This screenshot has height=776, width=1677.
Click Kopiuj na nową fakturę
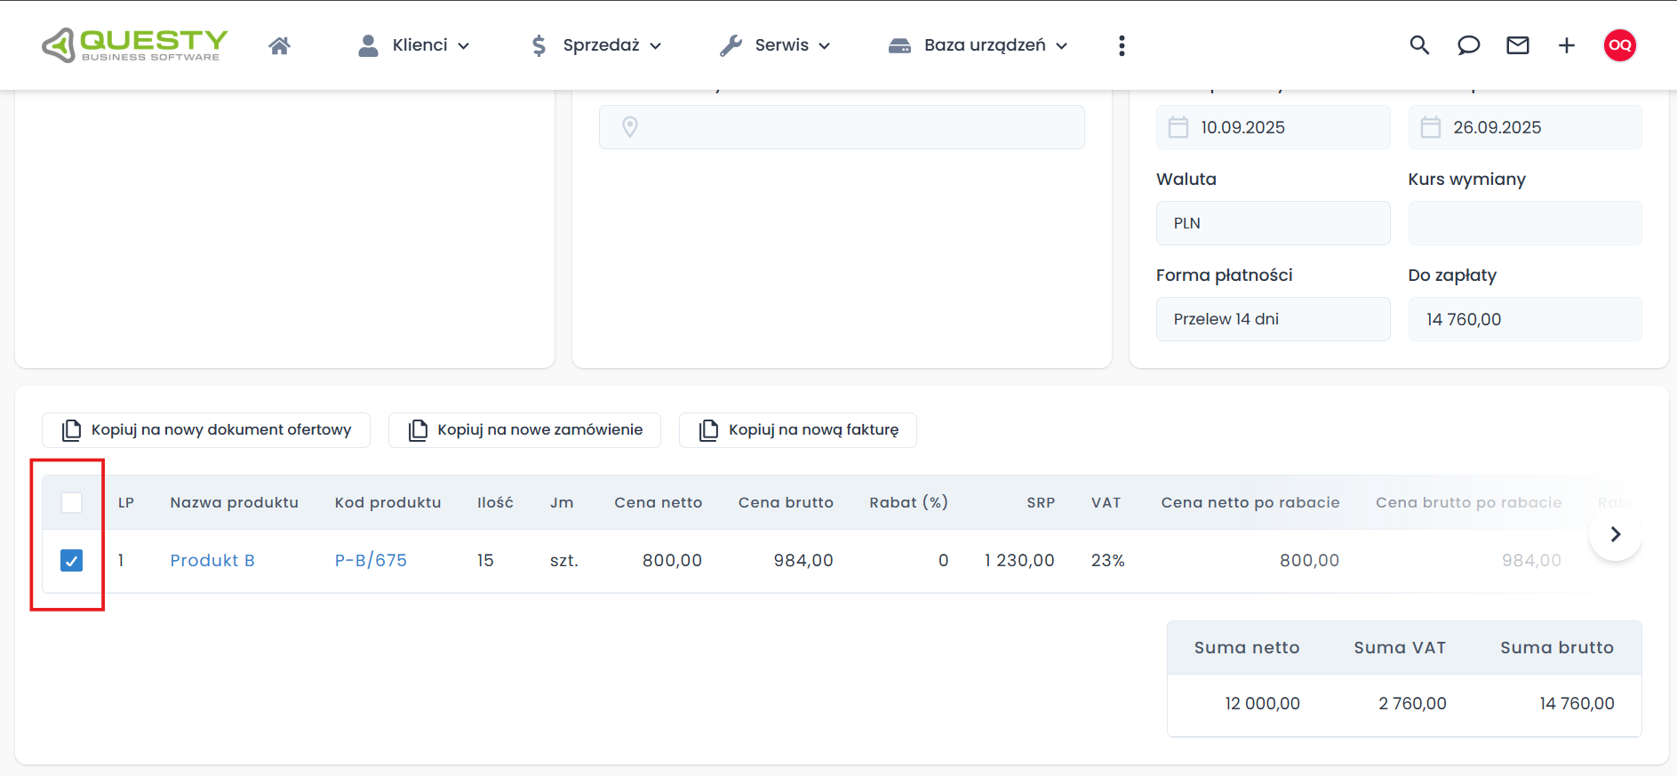[798, 430]
